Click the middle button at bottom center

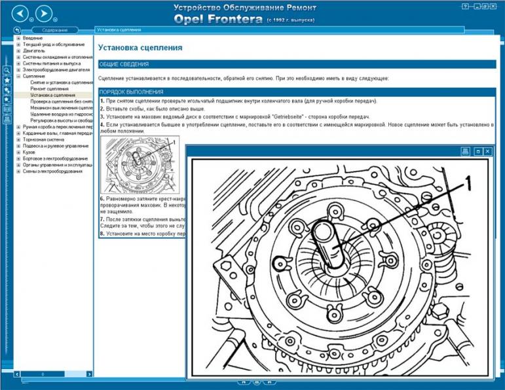coord(257,382)
